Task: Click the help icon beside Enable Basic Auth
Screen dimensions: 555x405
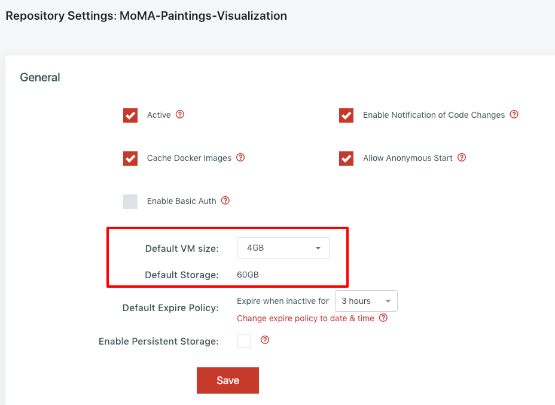Action: click(x=225, y=201)
